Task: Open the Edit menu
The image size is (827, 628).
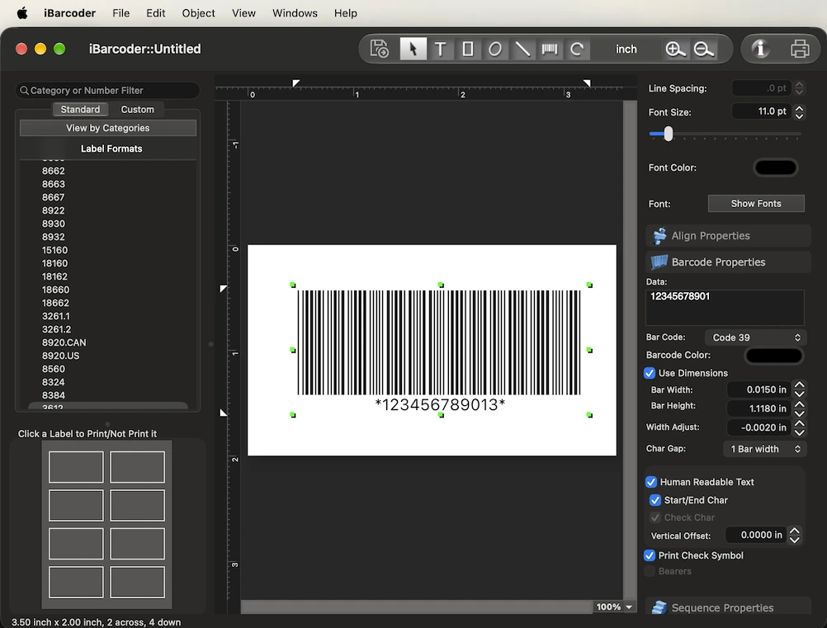Action: [x=156, y=13]
